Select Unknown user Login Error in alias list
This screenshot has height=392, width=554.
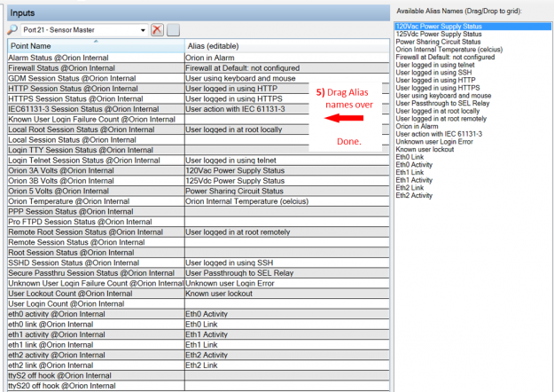(x=434, y=142)
